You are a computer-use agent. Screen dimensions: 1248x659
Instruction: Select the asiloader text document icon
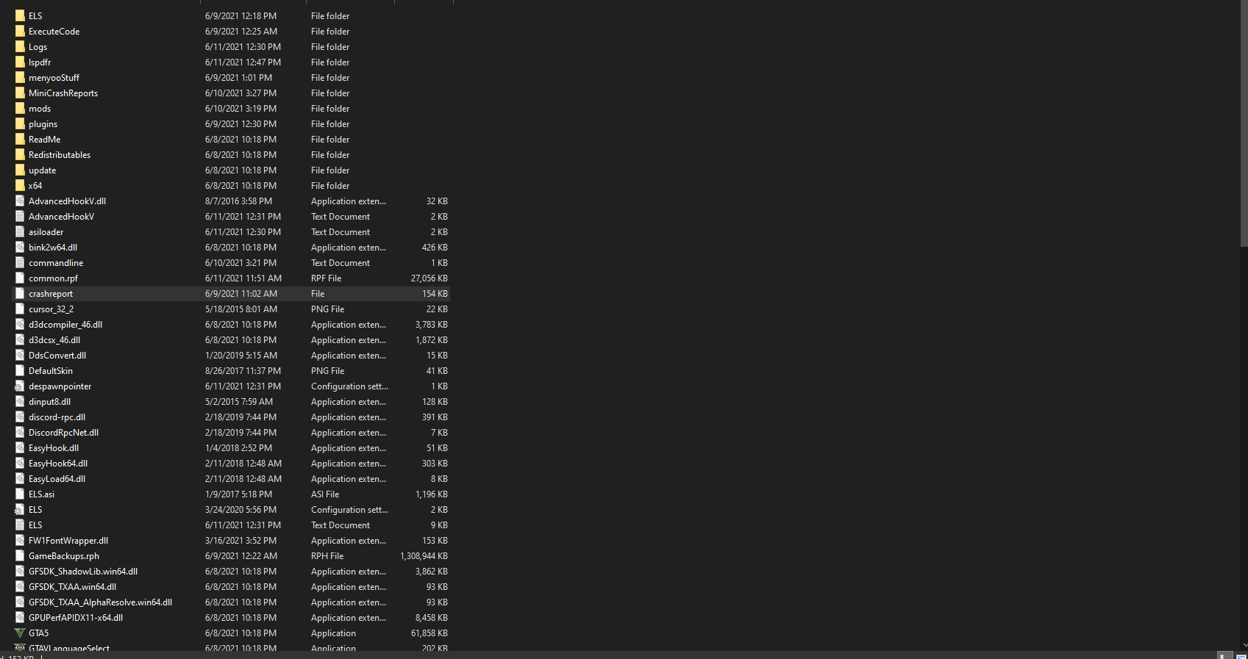point(20,231)
